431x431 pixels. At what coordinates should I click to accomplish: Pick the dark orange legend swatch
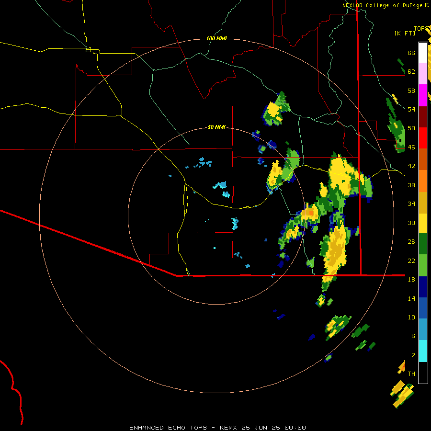[423, 159]
